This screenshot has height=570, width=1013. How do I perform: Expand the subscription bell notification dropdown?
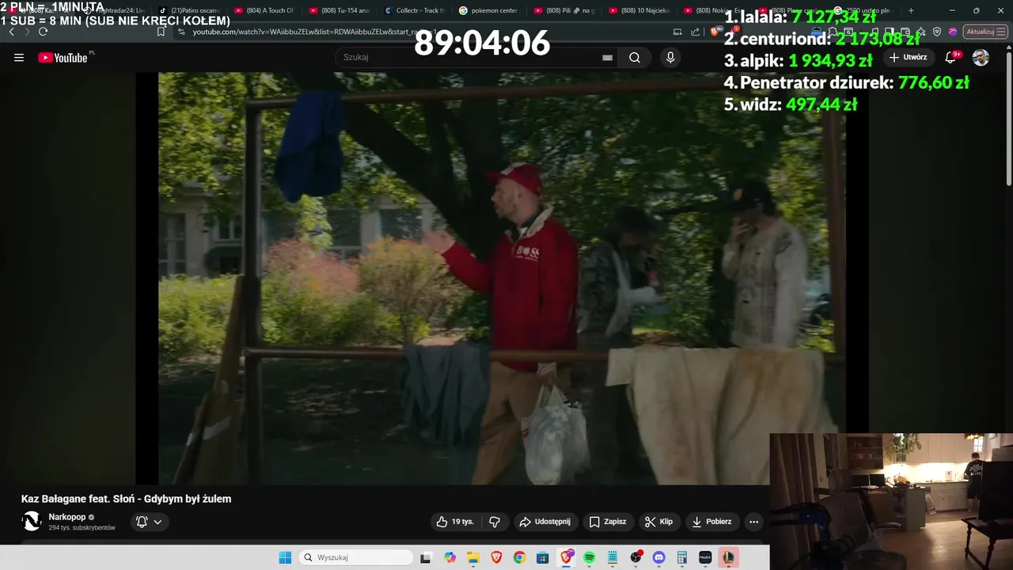pos(149,522)
